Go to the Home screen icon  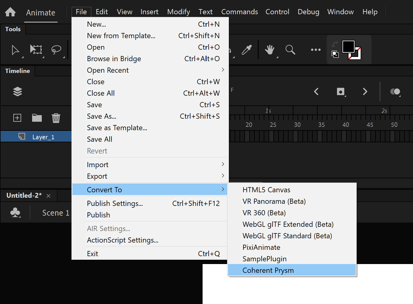tap(10, 12)
